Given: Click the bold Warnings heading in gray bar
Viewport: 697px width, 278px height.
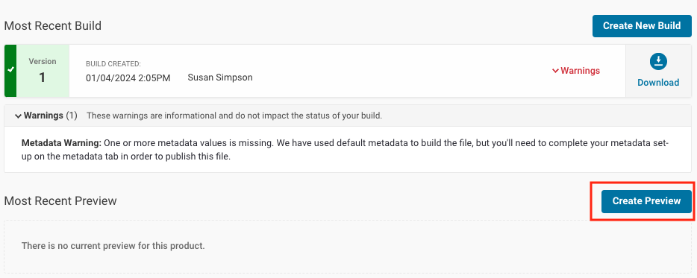Looking at the screenshot, I should coord(43,116).
